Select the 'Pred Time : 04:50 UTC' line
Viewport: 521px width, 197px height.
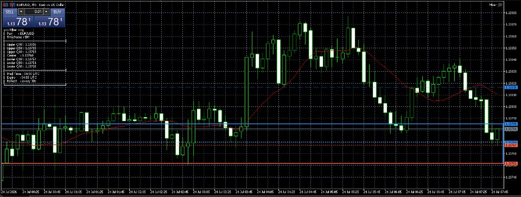[23, 74]
